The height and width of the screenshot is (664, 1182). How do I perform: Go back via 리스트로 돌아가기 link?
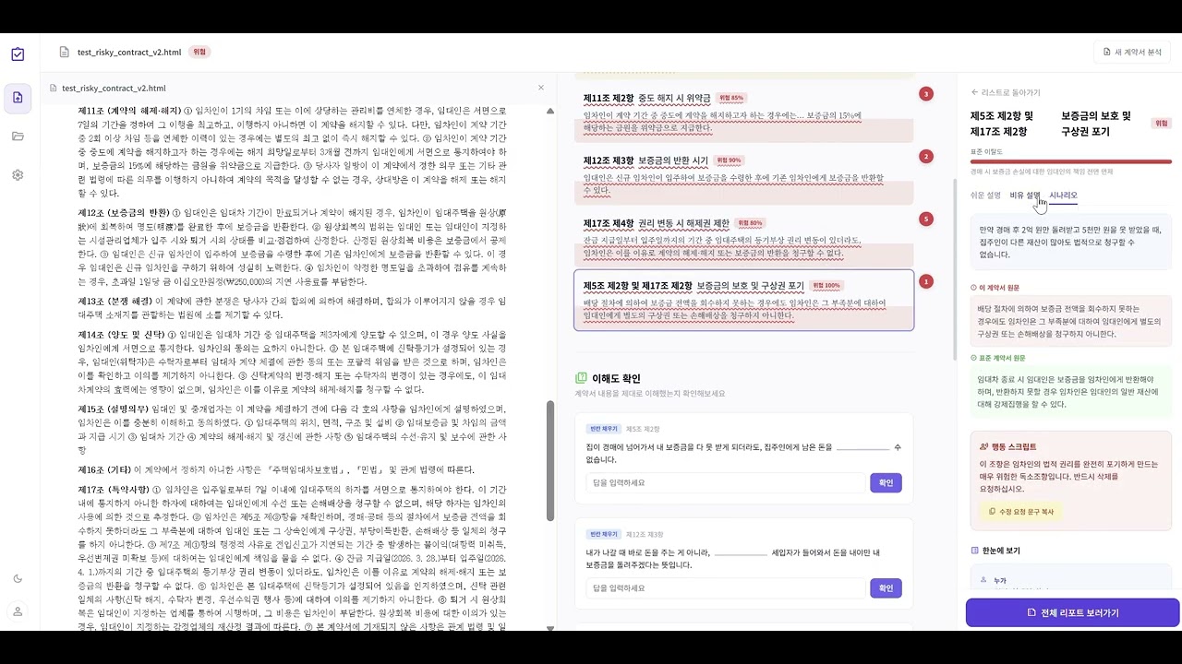point(1006,92)
